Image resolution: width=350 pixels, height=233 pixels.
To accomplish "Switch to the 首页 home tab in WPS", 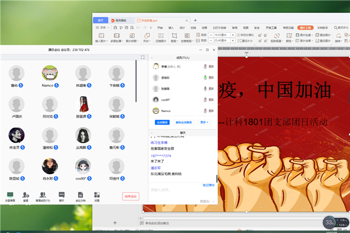I will [100, 20].
